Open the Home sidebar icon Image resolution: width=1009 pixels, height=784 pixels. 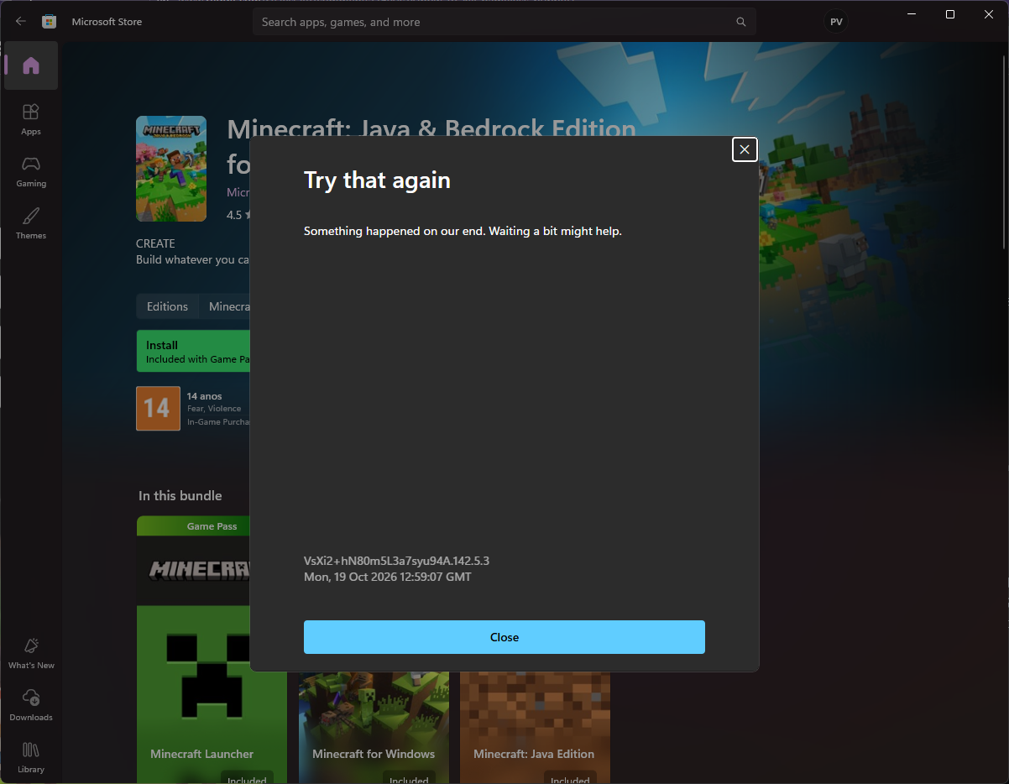click(x=31, y=65)
